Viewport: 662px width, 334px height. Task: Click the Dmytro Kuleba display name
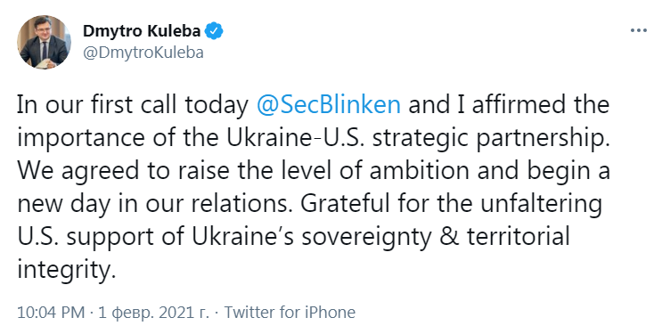point(142,31)
